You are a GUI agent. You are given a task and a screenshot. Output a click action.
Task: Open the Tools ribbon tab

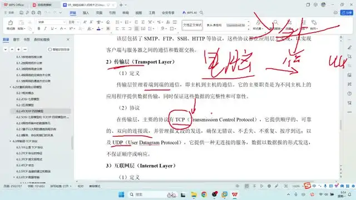tap(152, 13)
